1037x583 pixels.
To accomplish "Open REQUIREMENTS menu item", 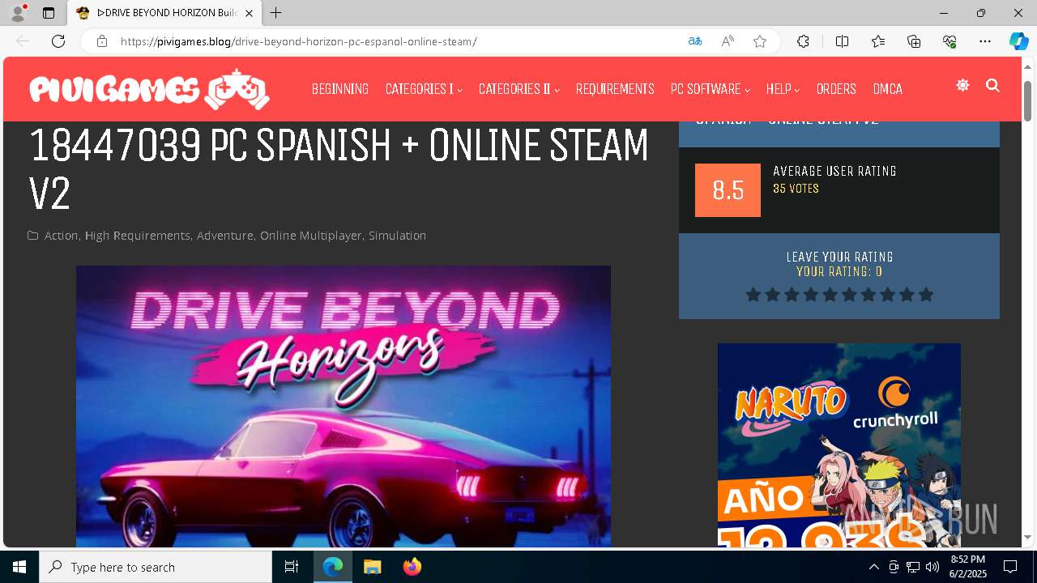I will (x=615, y=89).
